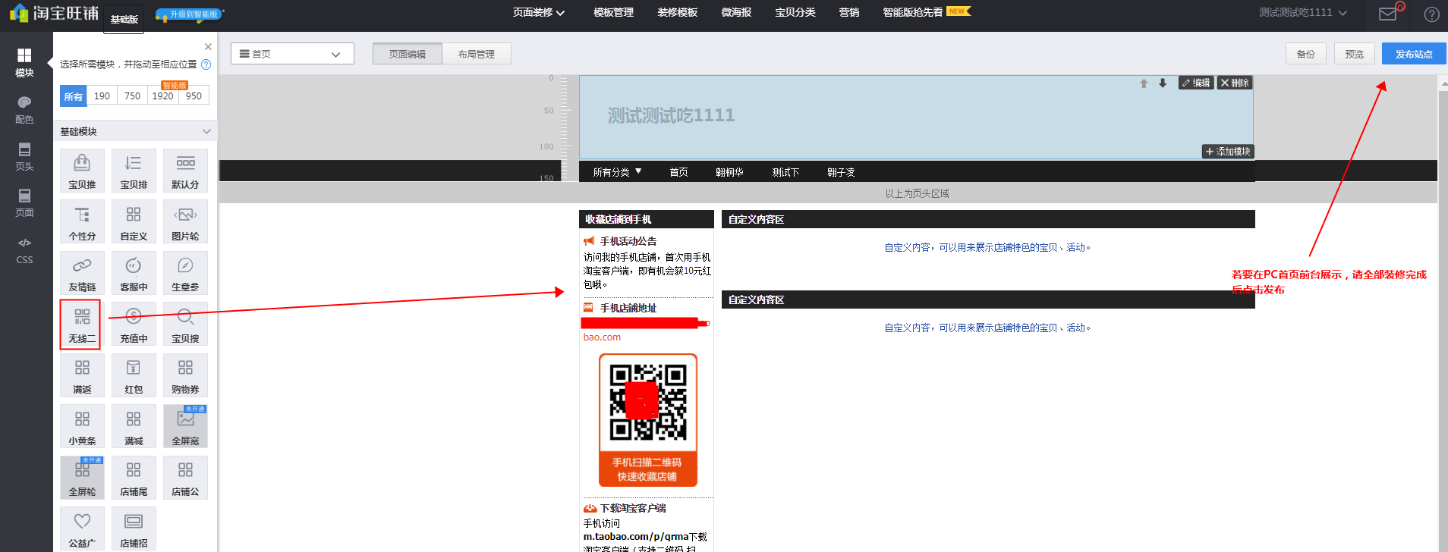
Task: Select the 红包 red envelope module
Action: tap(134, 375)
